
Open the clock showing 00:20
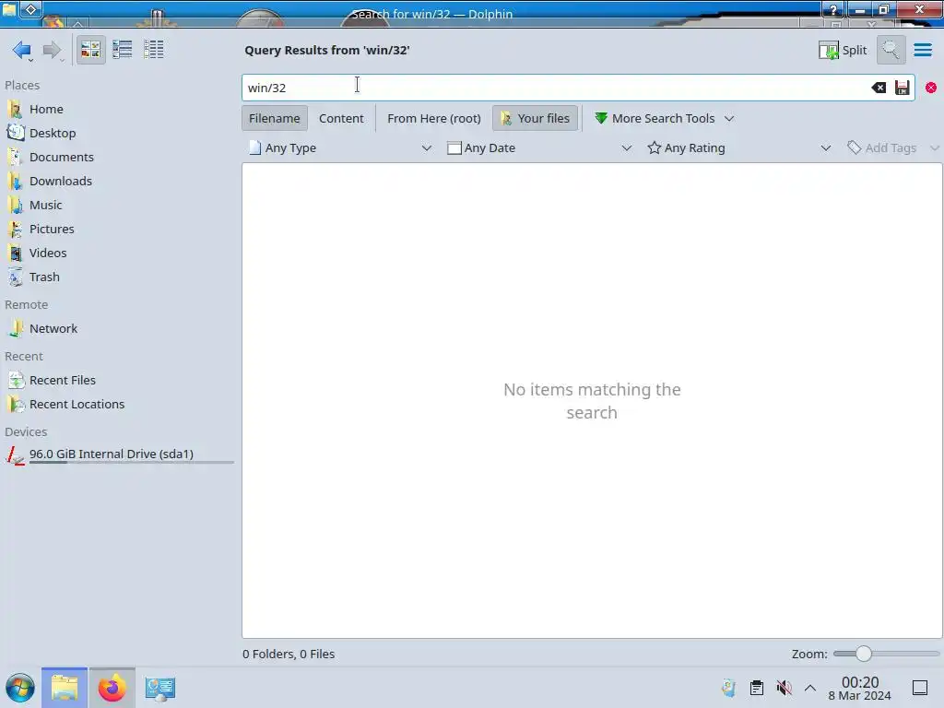point(860,688)
